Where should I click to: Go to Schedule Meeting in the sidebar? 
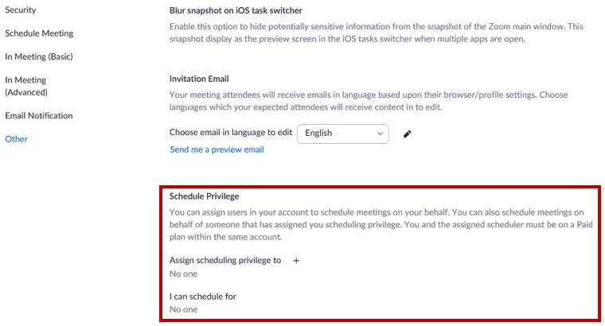coord(39,33)
